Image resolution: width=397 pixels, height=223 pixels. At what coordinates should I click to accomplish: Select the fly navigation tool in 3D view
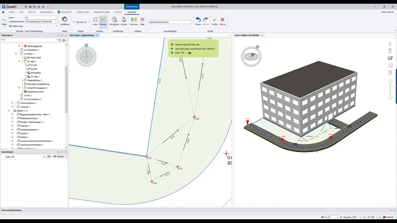(390, 66)
